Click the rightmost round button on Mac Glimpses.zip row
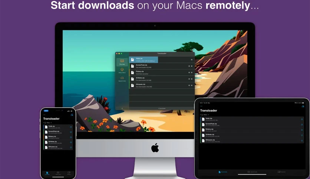Screen dimensions: 310x179 coord(192,85)
